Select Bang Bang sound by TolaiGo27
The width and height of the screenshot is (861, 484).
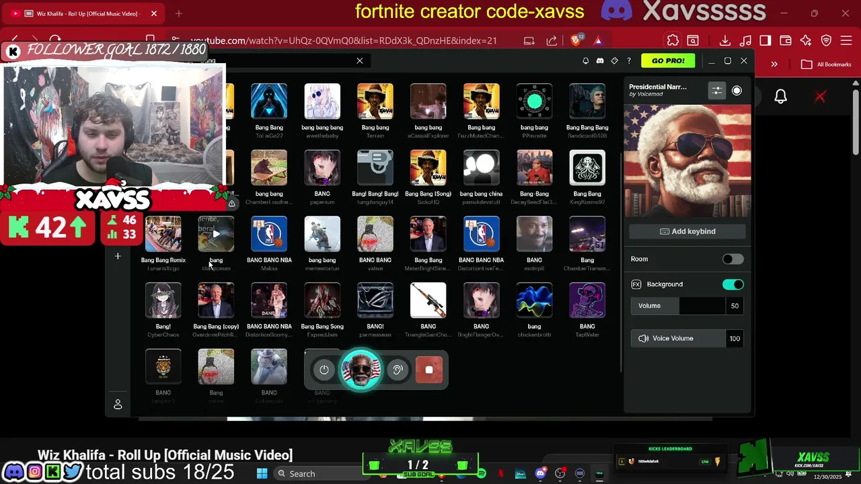click(x=269, y=102)
